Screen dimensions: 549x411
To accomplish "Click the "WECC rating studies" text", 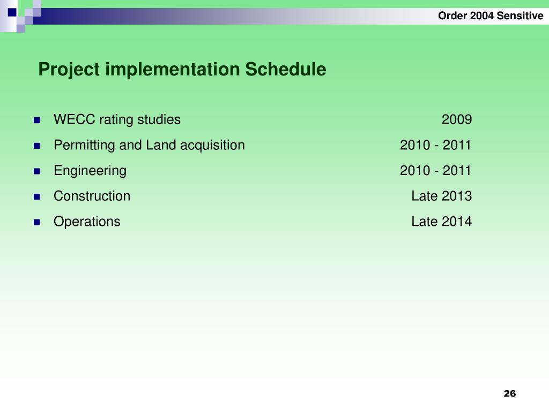I will click(117, 119).
